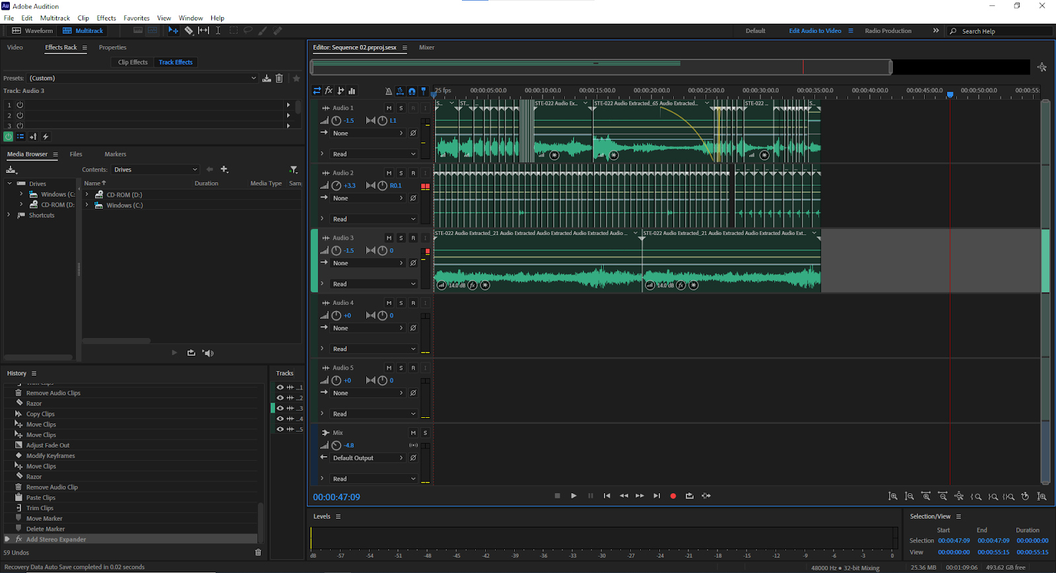
Task: Click Zoom In Amplitude icon
Action: [x=893, y=496]
